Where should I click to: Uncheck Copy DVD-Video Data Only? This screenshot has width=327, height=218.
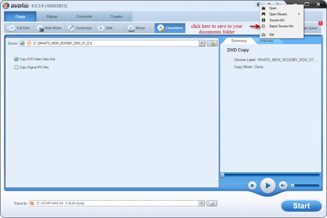16,59
